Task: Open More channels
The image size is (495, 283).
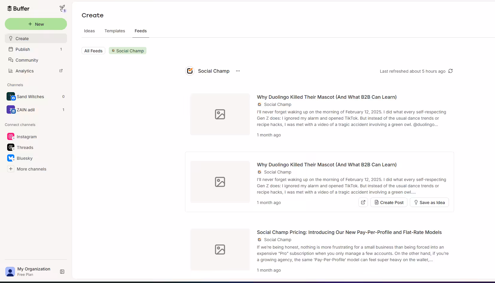Action: (x=36, y=169)
